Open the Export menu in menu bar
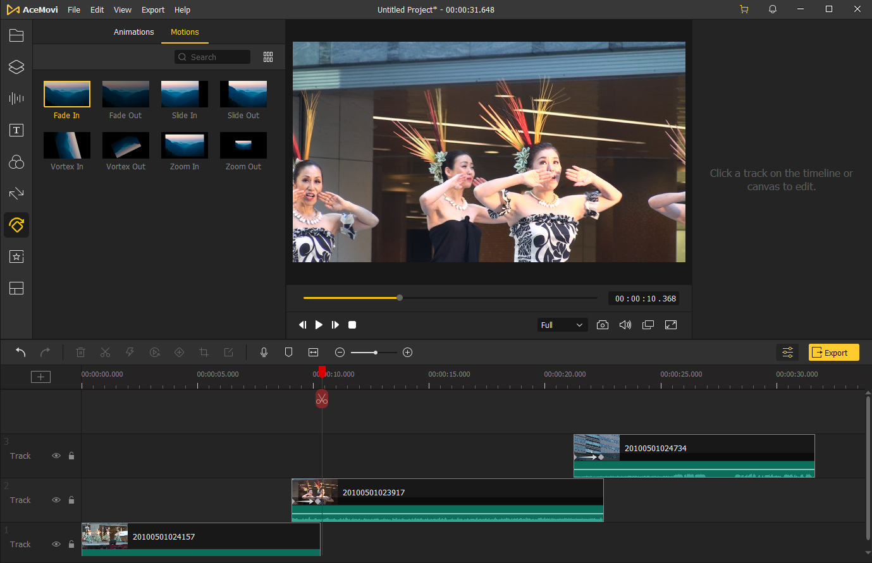 (153, 9)
